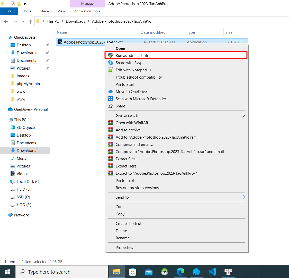The image size is (289, 278).
Task: Click the chevron after This PC in address bar
Action: point(62,21)
